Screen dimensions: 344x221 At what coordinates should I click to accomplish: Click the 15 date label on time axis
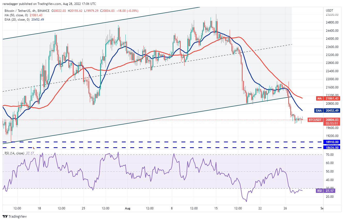pyautogui.click(x=216, y=208)
